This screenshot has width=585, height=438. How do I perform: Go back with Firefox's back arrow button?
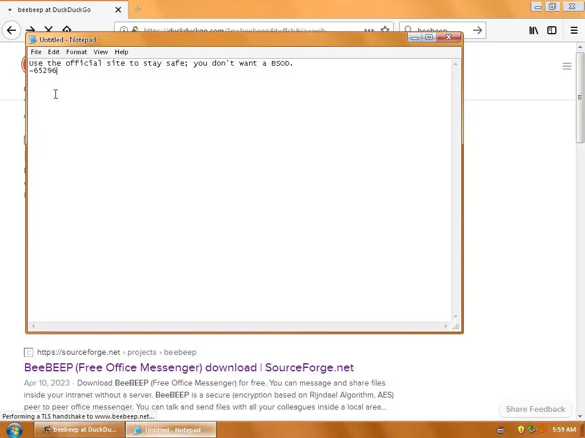click(11, 30)
